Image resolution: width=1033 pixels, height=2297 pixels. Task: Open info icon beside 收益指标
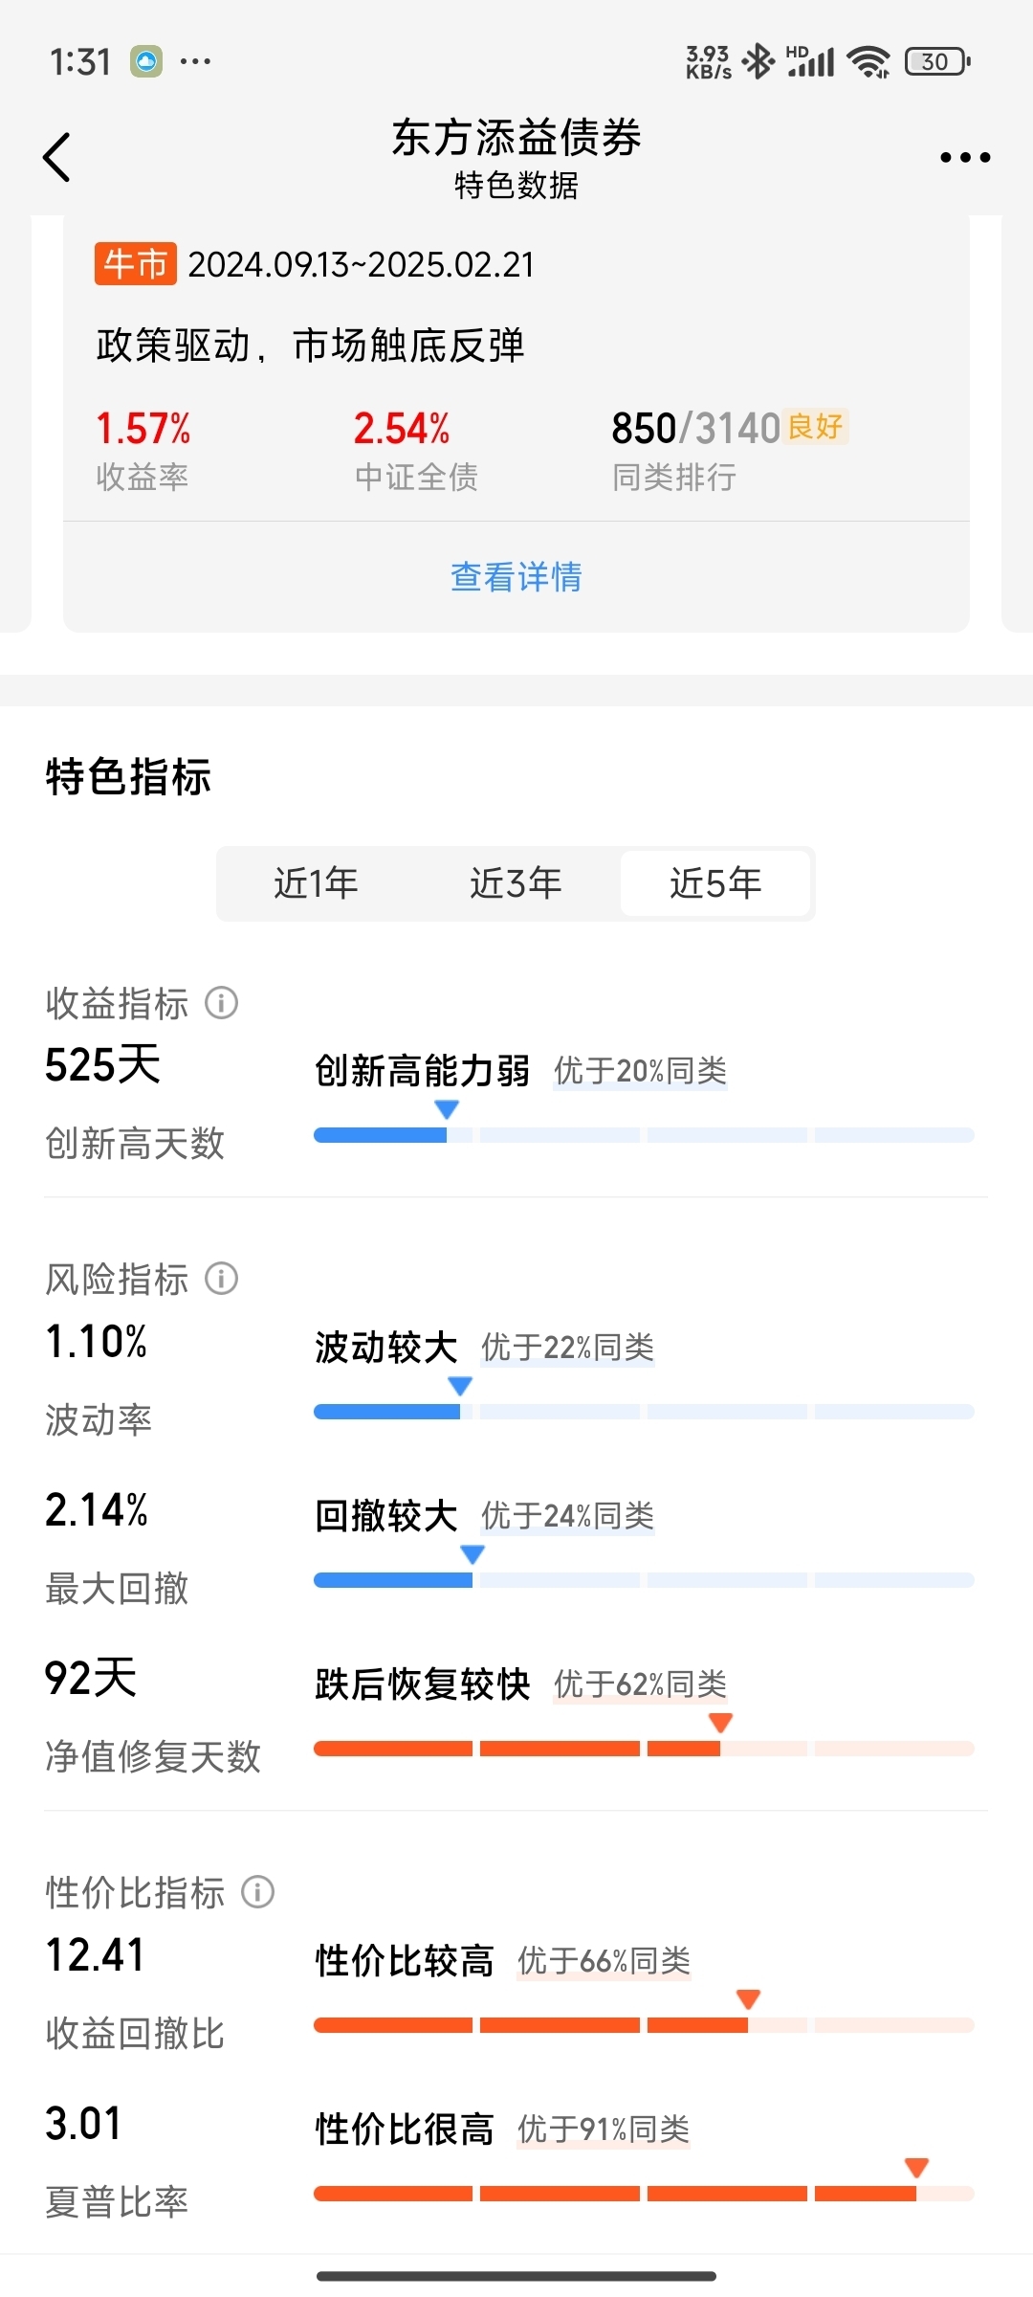[221, 1003]
